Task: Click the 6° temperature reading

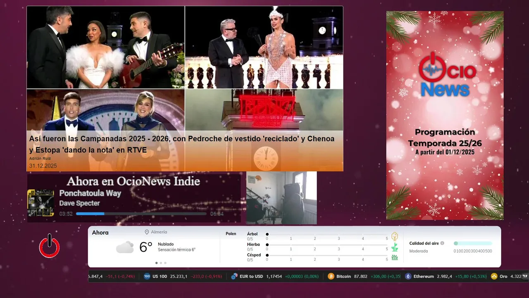Action: [146, 247]
